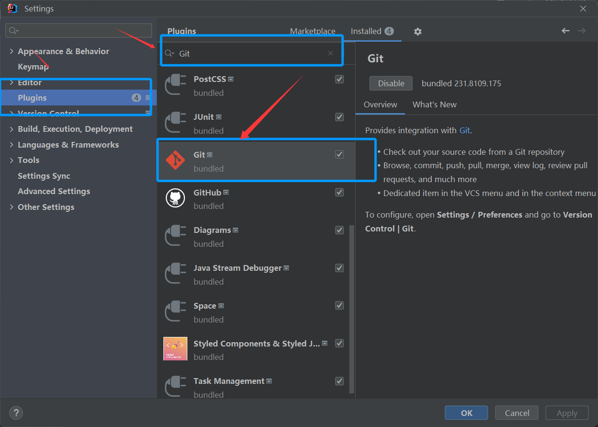This screenshot has height=427, width=598.
Task: Click the Diagrams plugin icon
Action: coord(175,235)
